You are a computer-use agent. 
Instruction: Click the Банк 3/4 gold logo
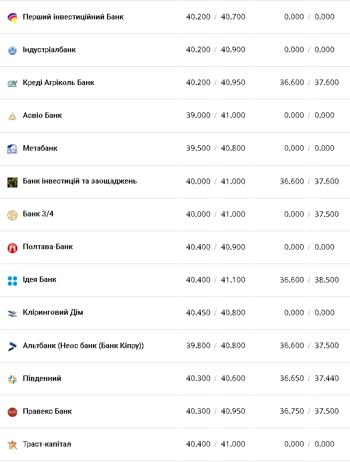[x=12, y=215]
